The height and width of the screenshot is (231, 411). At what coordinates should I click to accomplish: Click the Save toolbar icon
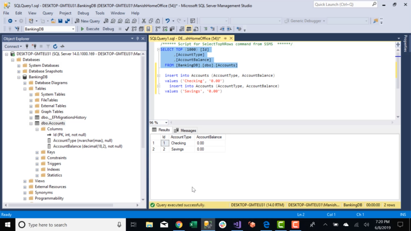[60, 21]
